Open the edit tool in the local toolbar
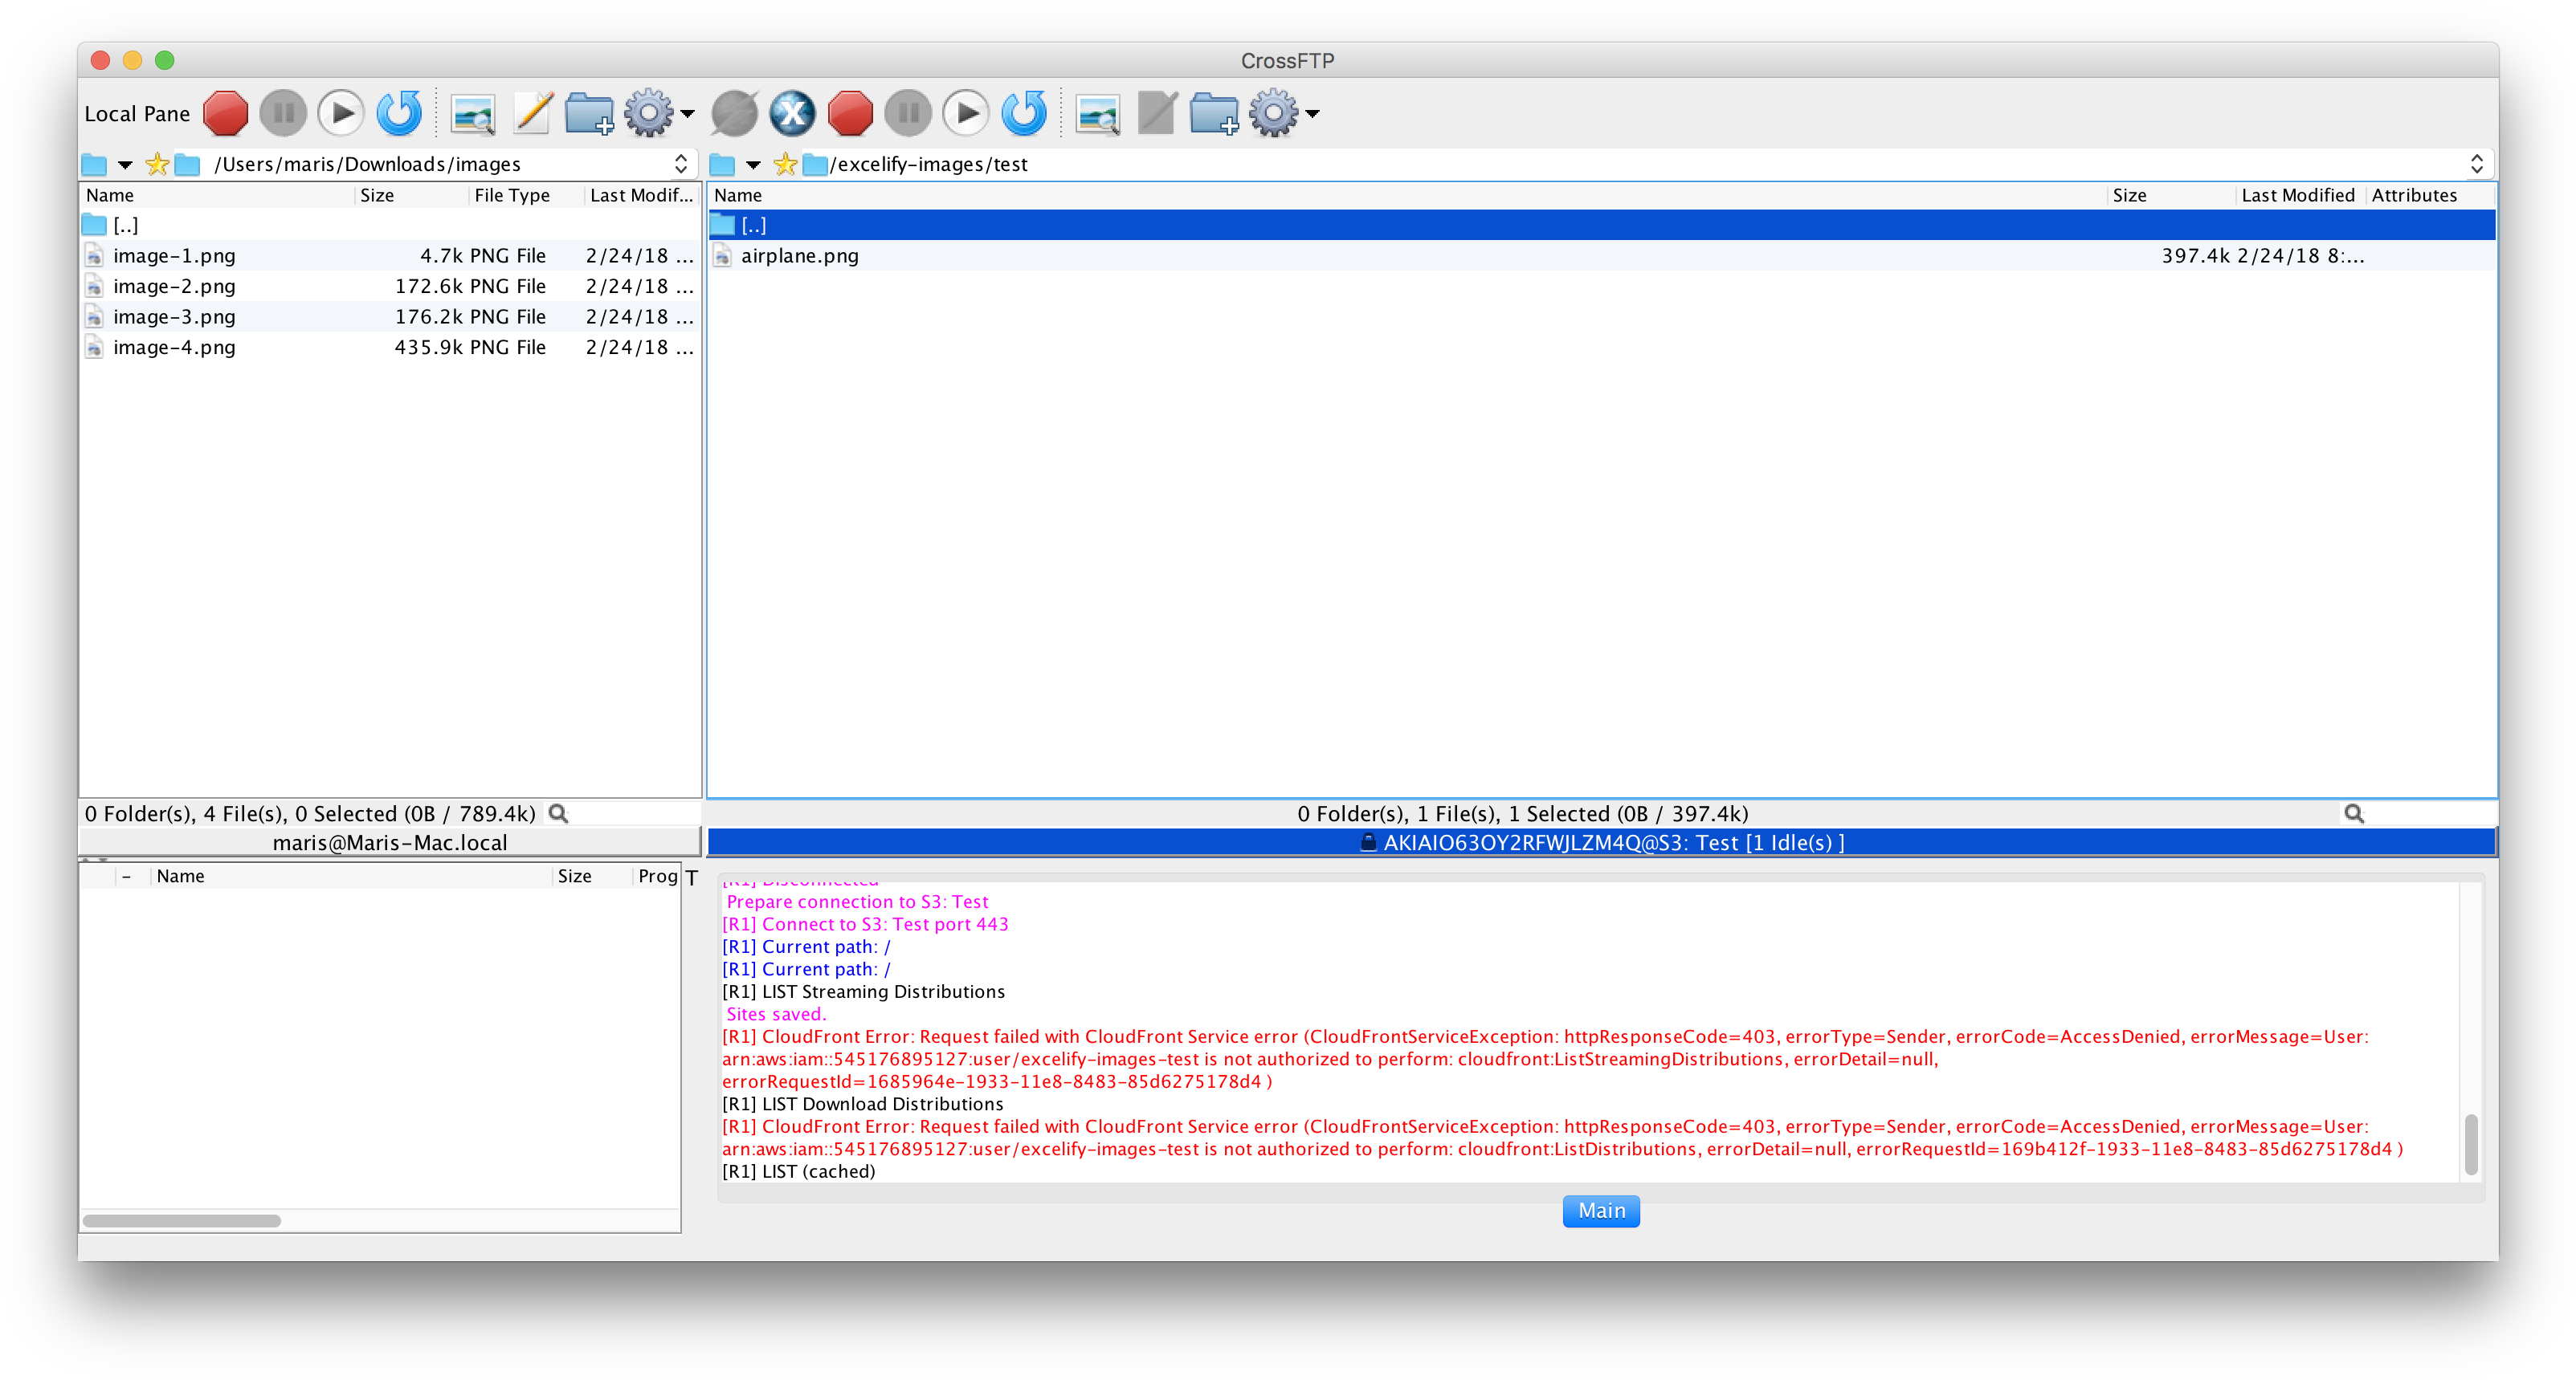The image size is (2576, 1380). click(530, 113)
